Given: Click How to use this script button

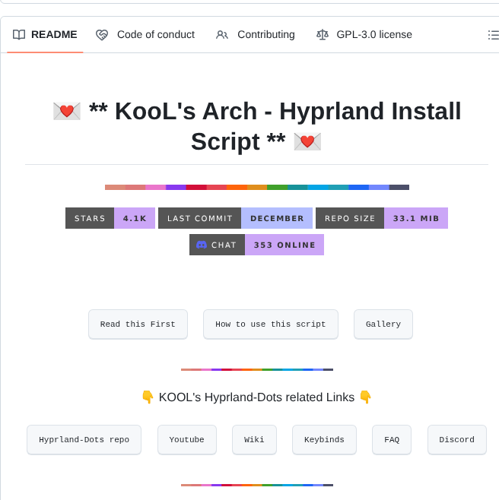Looking at the screenshot, I should (271, 324).
